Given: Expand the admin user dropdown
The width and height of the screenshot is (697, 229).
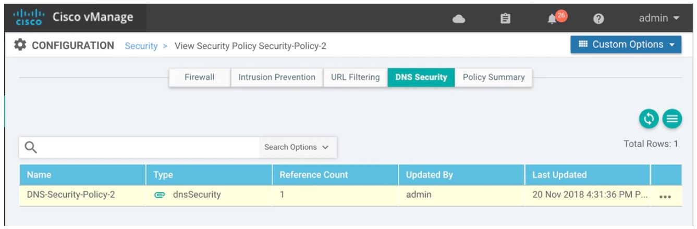Looking at the screenshot, I should pos(658,18).
